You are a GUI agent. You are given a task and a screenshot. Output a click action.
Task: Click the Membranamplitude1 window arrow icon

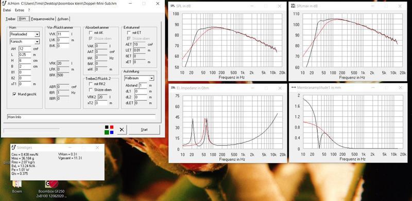pyautogui.click(x=293, y=87)
